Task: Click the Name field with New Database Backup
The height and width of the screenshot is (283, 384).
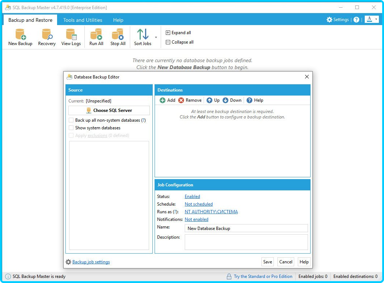Action: point(246,228)
